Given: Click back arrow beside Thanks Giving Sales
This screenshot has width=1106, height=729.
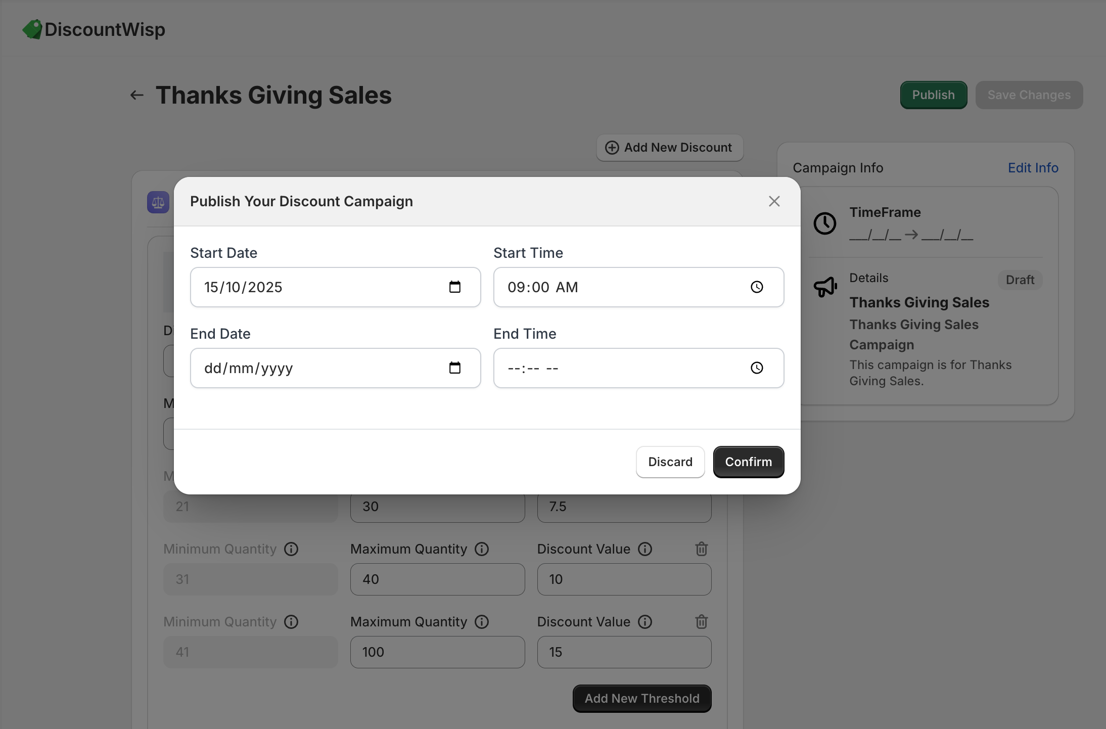Looking at the screenshot, I should click(136, 95).
